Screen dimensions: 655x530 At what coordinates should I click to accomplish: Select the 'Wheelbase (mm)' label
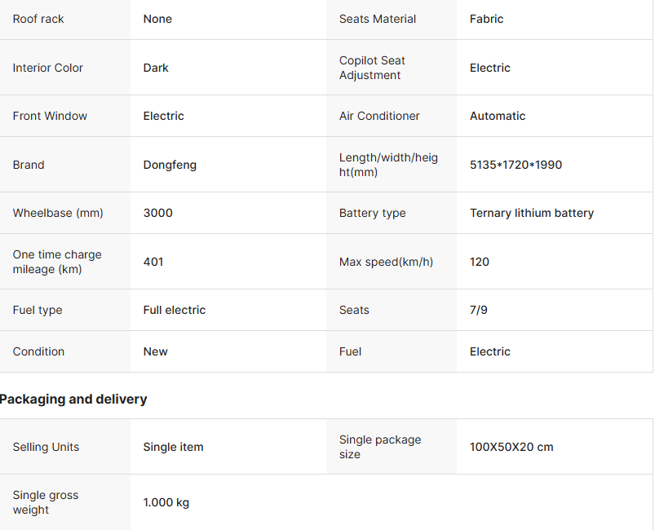point(58,213)
